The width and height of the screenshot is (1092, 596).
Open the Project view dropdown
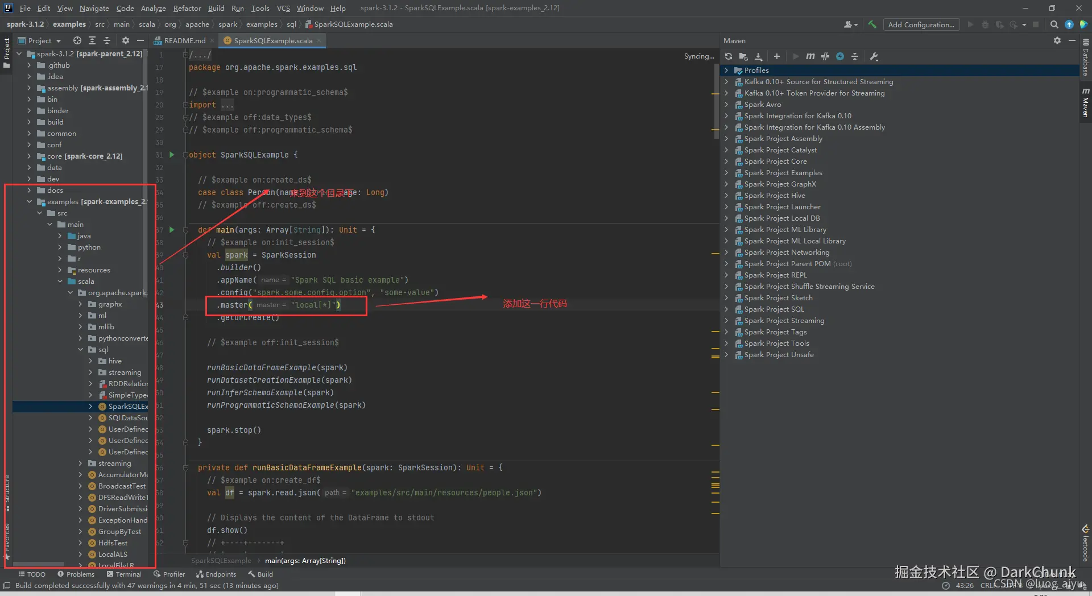tap(40, 40)
